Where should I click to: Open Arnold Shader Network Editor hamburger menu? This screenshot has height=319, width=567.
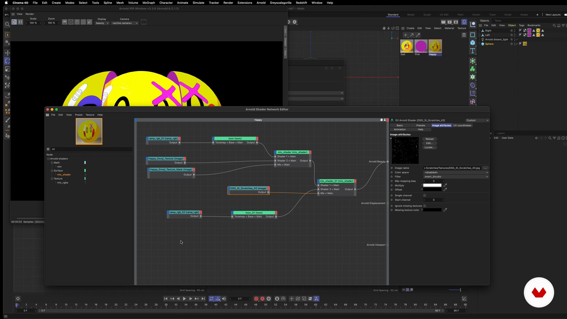47,115
